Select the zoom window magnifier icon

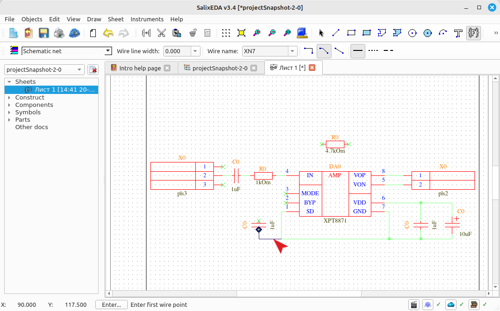point(287,33)
